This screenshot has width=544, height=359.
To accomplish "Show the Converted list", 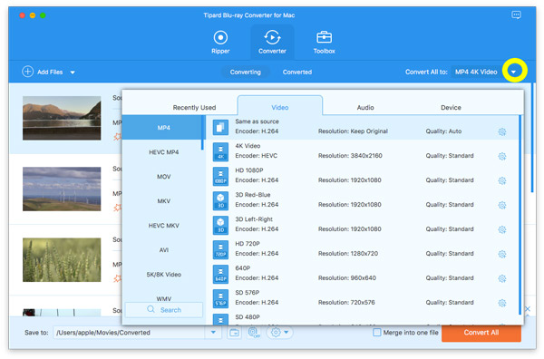I will [297, 72].
